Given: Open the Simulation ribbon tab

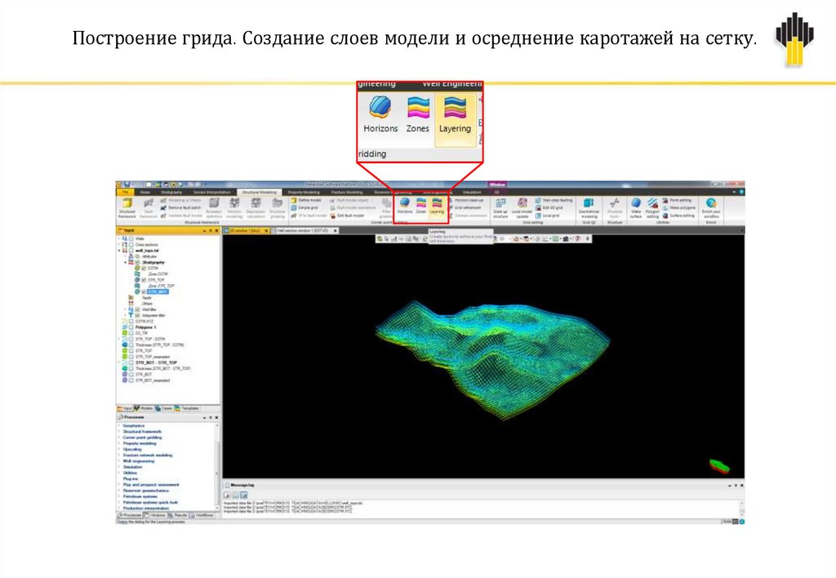Looking at the screenshot, I should [x=472, y=192].
